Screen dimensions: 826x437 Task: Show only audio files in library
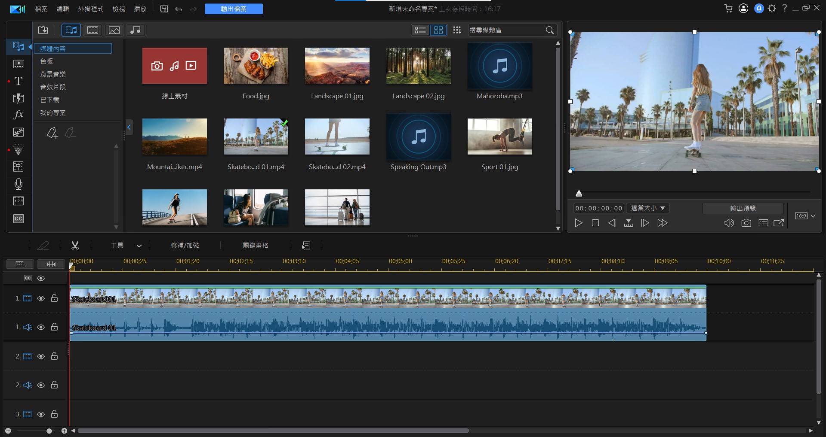coord(135,30)
